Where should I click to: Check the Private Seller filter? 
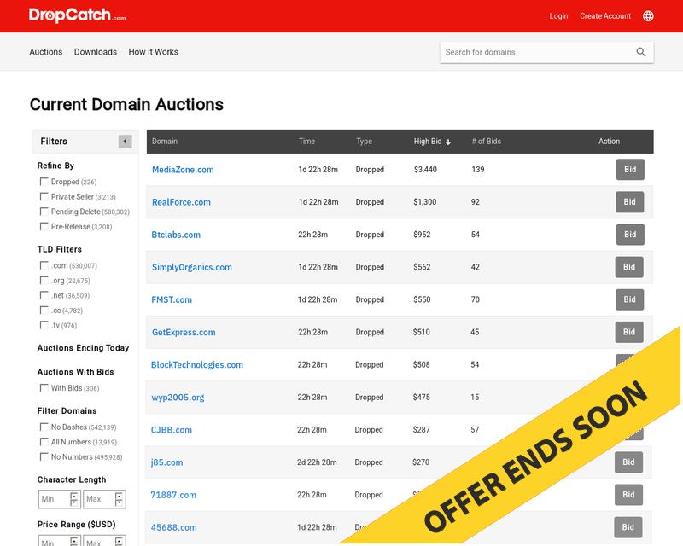44,197
